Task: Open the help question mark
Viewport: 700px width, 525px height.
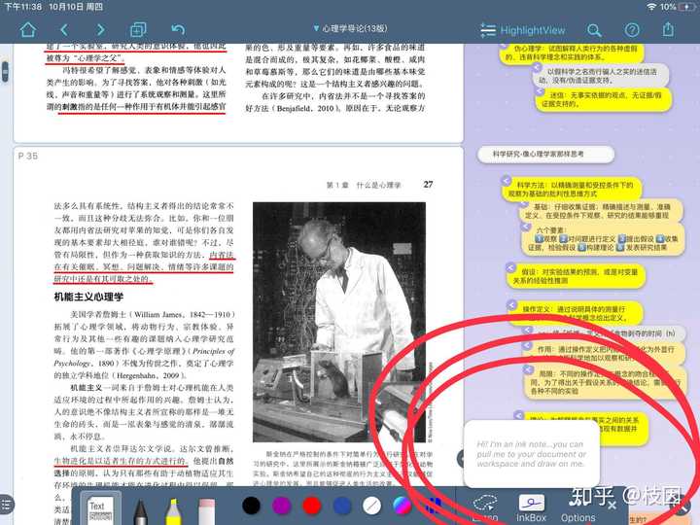Action: click(x=632, y=30)
